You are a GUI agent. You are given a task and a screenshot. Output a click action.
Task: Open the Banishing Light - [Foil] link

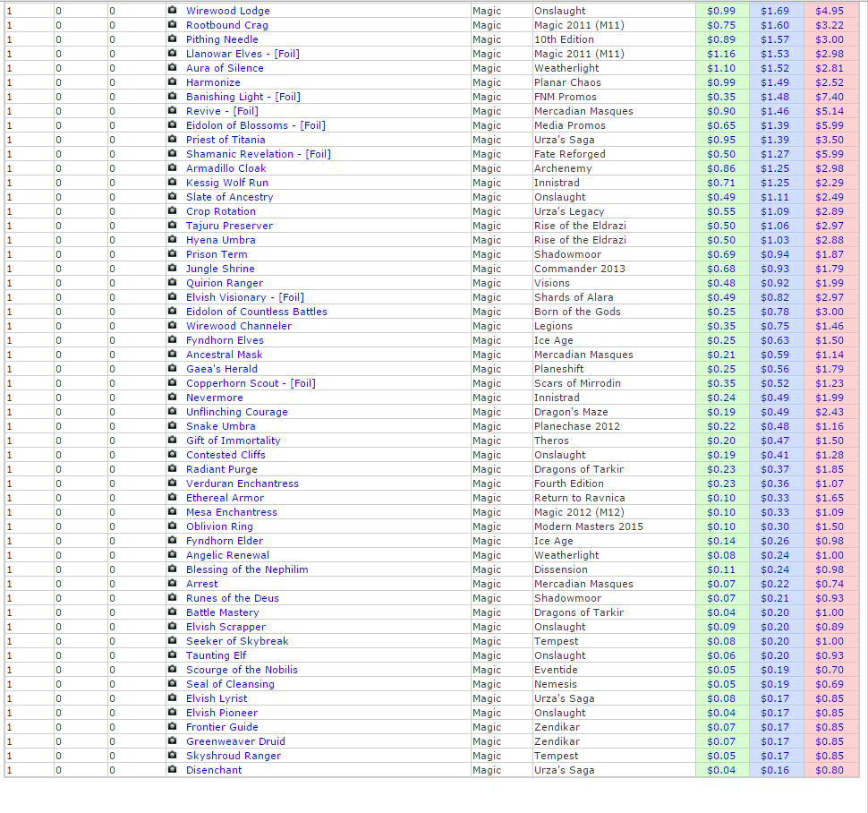pyautogui.click(x=243, y=97)
